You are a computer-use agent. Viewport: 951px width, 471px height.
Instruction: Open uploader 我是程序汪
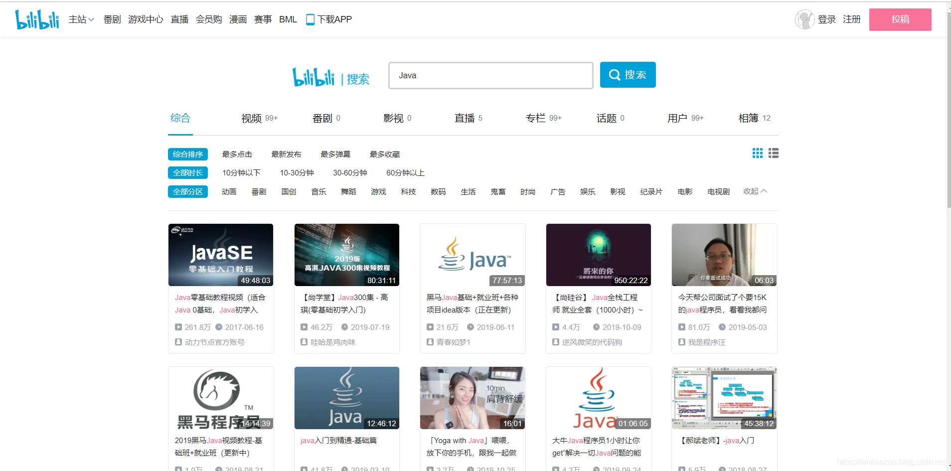click(707, 342)
